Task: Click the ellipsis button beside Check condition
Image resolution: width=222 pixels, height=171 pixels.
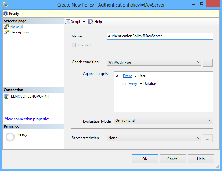Action: pyautogui.click(x=207, y=63)
